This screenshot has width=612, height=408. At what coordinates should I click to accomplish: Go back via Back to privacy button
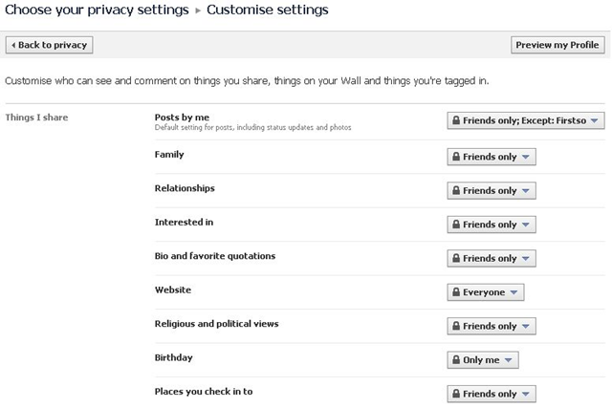tap(49, 45)
